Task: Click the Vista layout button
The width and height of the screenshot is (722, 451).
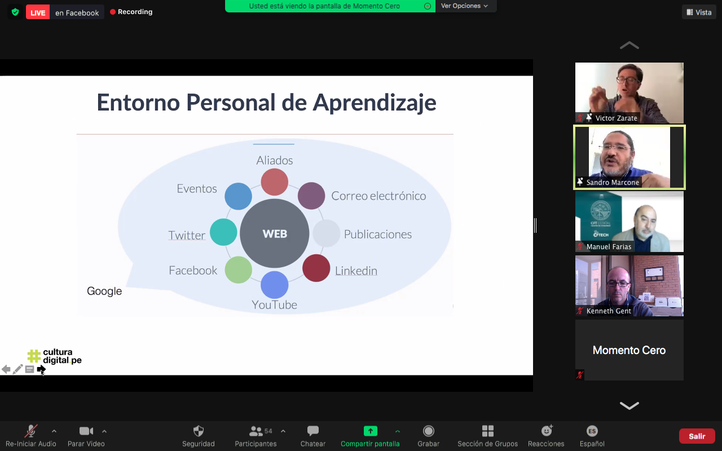Action: (698, 12)
